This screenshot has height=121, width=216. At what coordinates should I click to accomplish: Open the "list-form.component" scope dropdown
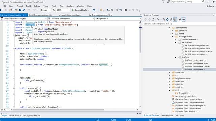click(x=71, y=19)
